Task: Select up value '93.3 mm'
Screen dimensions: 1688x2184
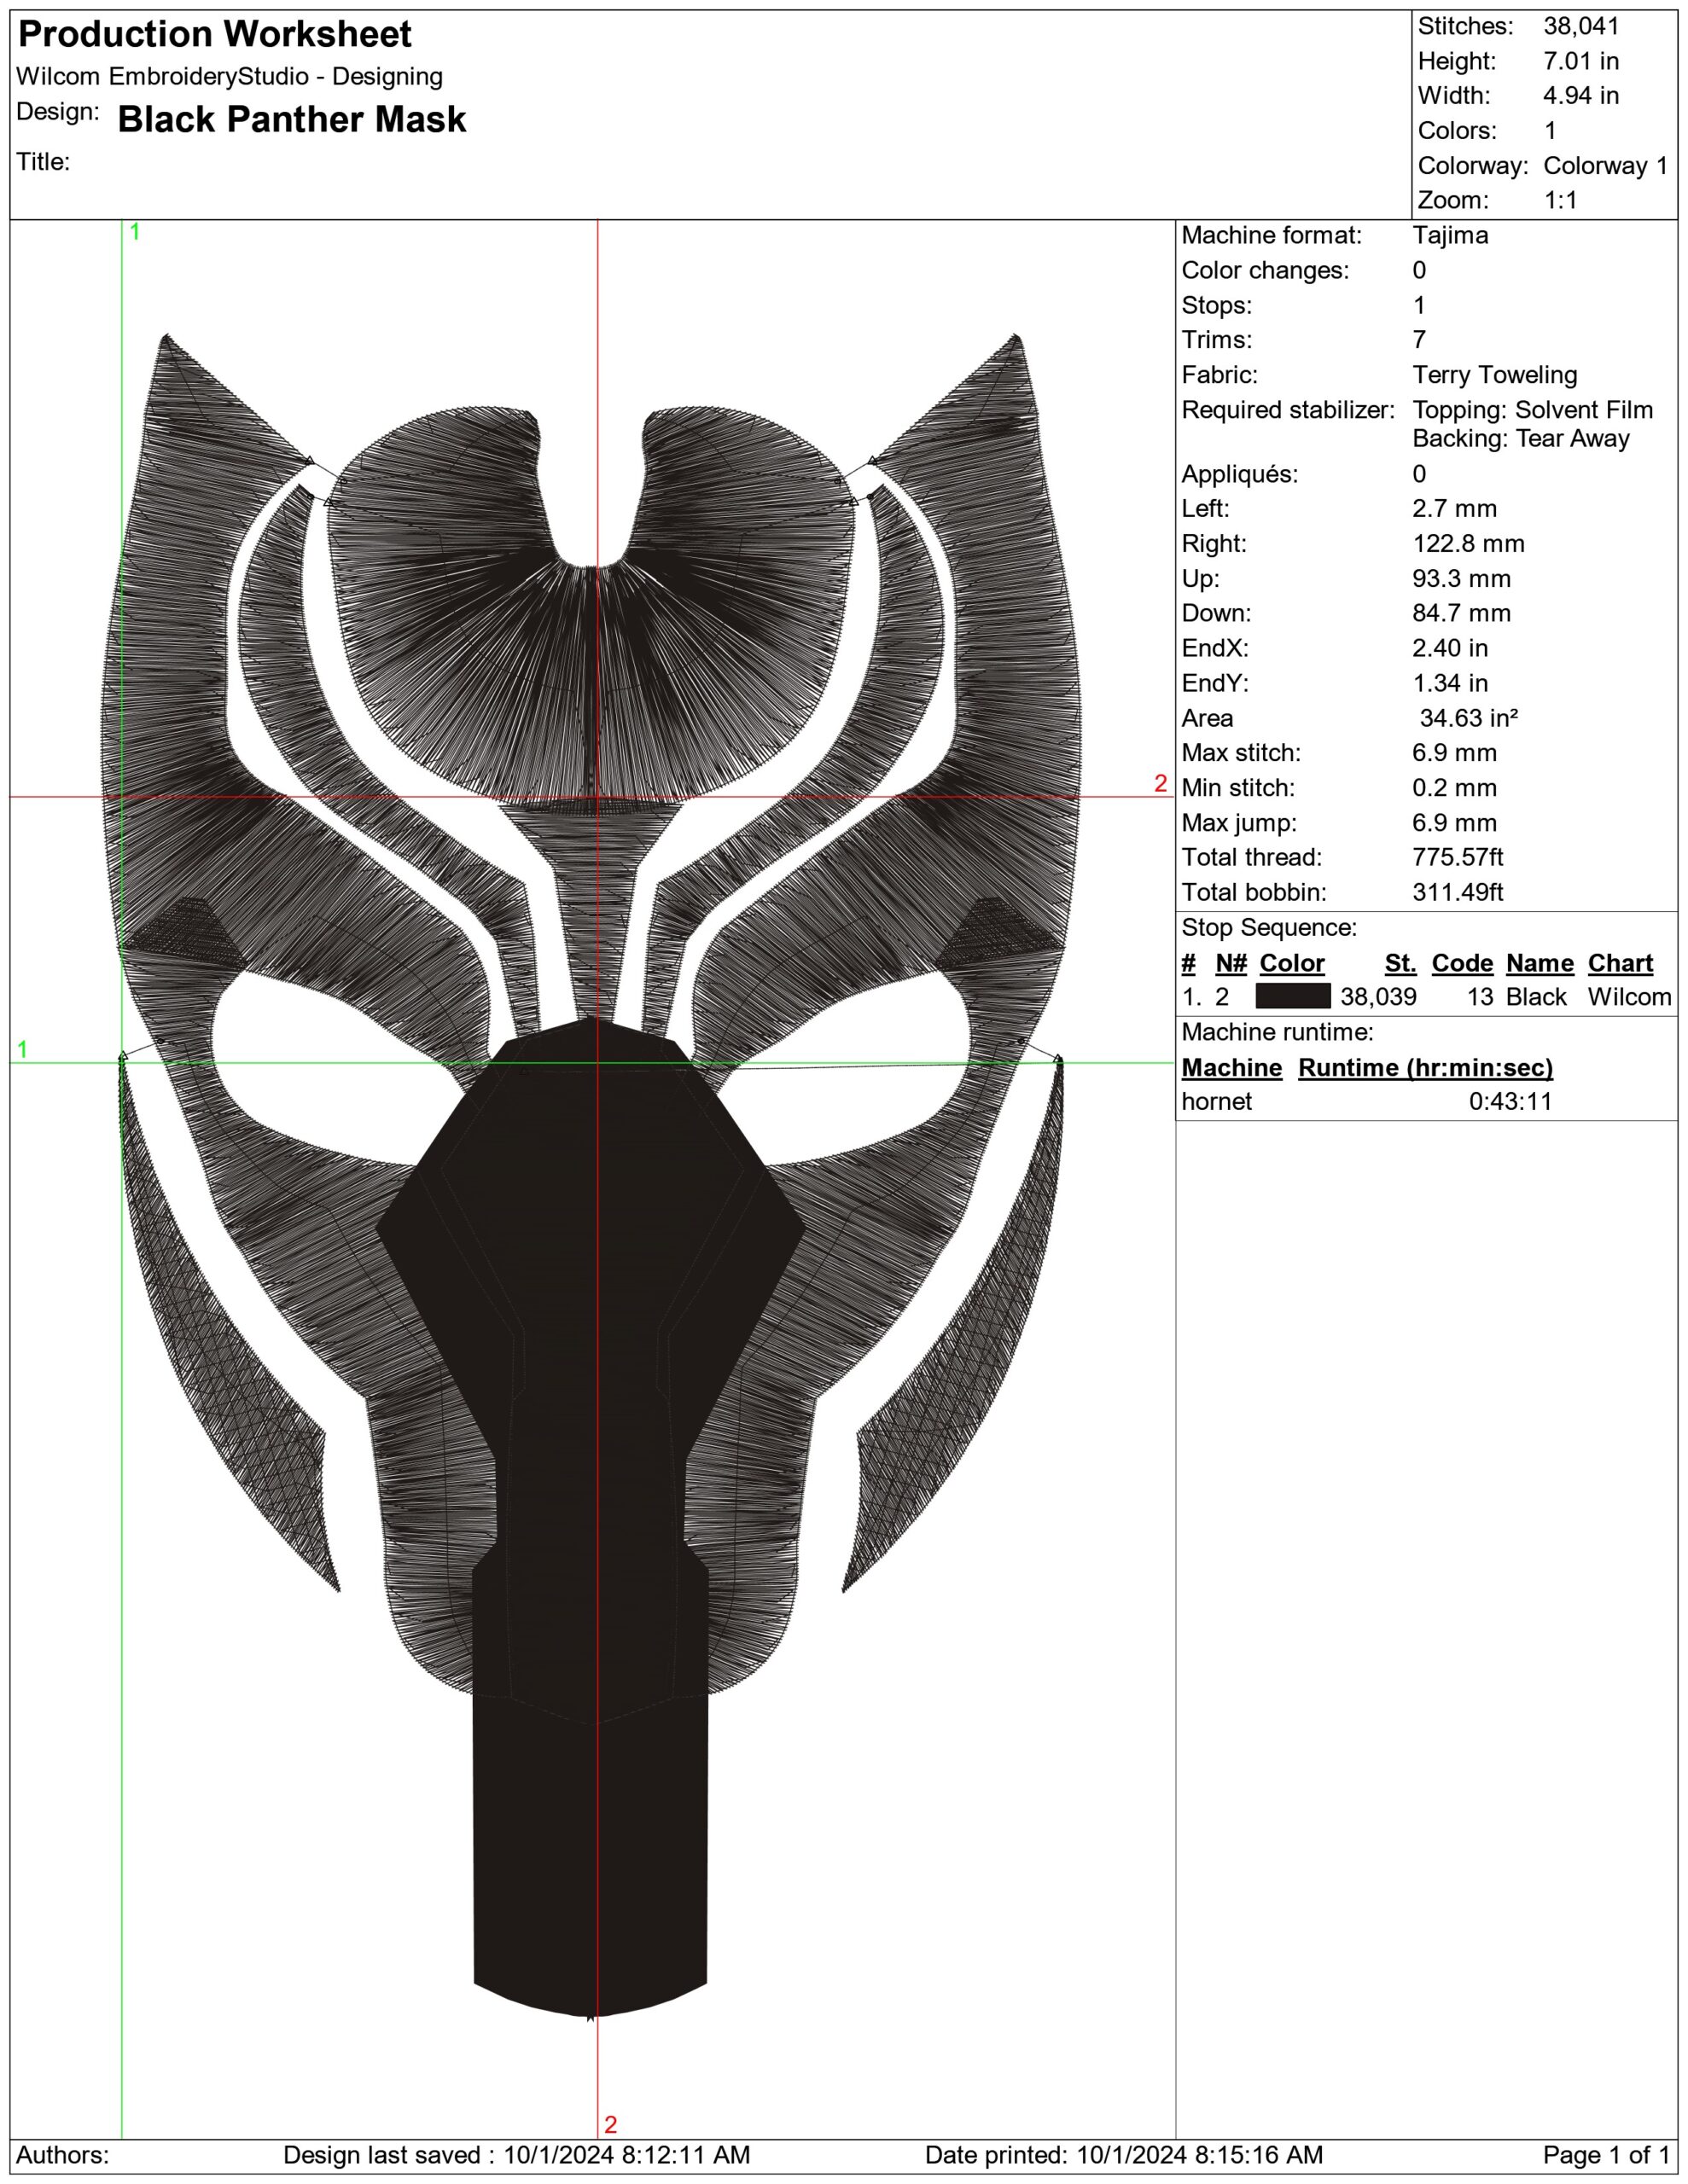Action: [1462, 579]
